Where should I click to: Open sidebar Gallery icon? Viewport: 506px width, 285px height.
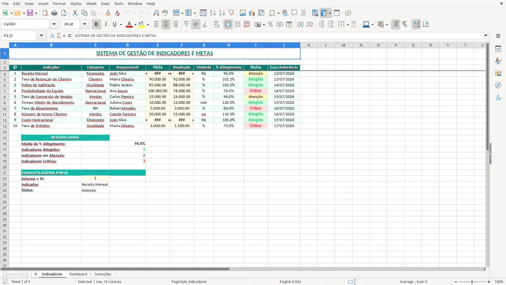pyautogui.click(x=498, y=73)
